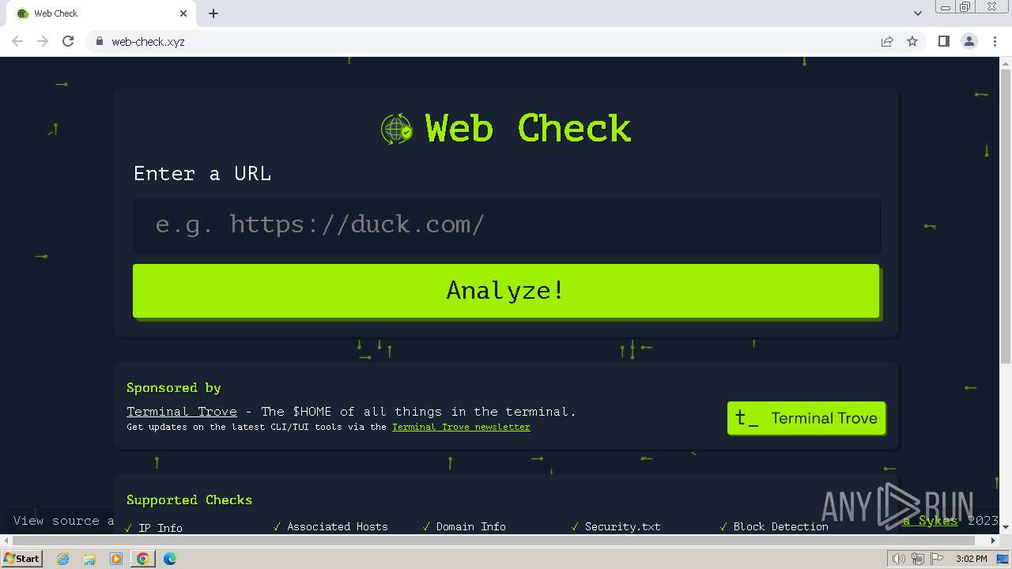
Task: Select the Web Check browser tab
Action: click(102, 13)
